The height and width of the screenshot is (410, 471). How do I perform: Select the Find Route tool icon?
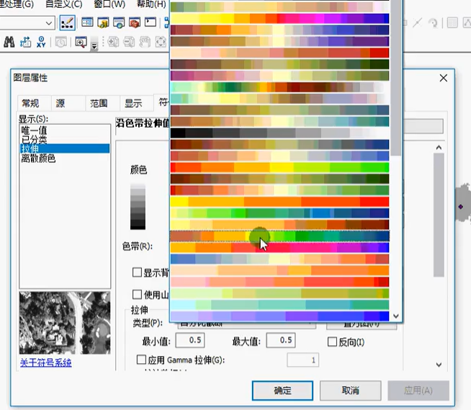click(25, 42)
